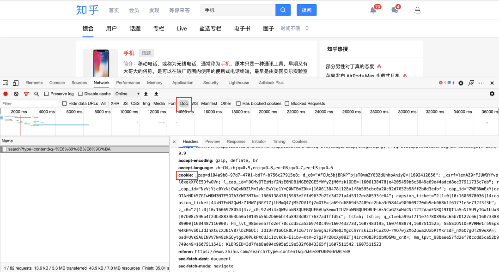This screenshot has height=272, width=499.
Task: Switch to the Sources tab
Action: tap(79, 83)
